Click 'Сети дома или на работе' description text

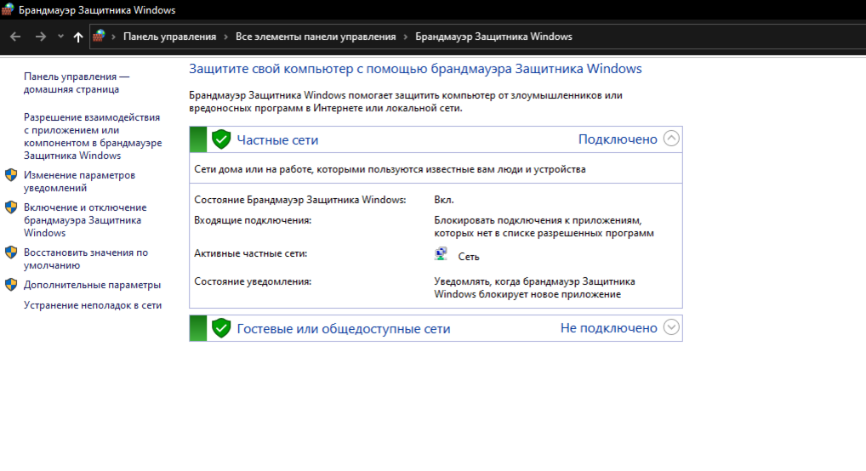[390, 169]
